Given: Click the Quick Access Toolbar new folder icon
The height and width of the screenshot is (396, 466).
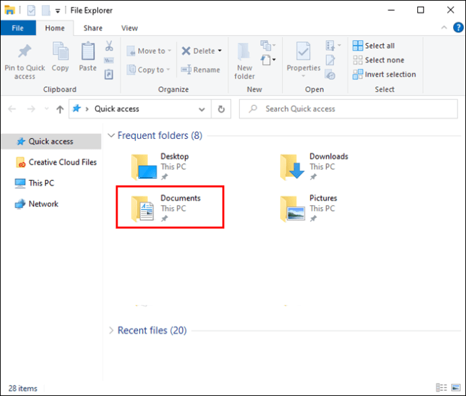Looking at the screenshot, I should (46, 10).
